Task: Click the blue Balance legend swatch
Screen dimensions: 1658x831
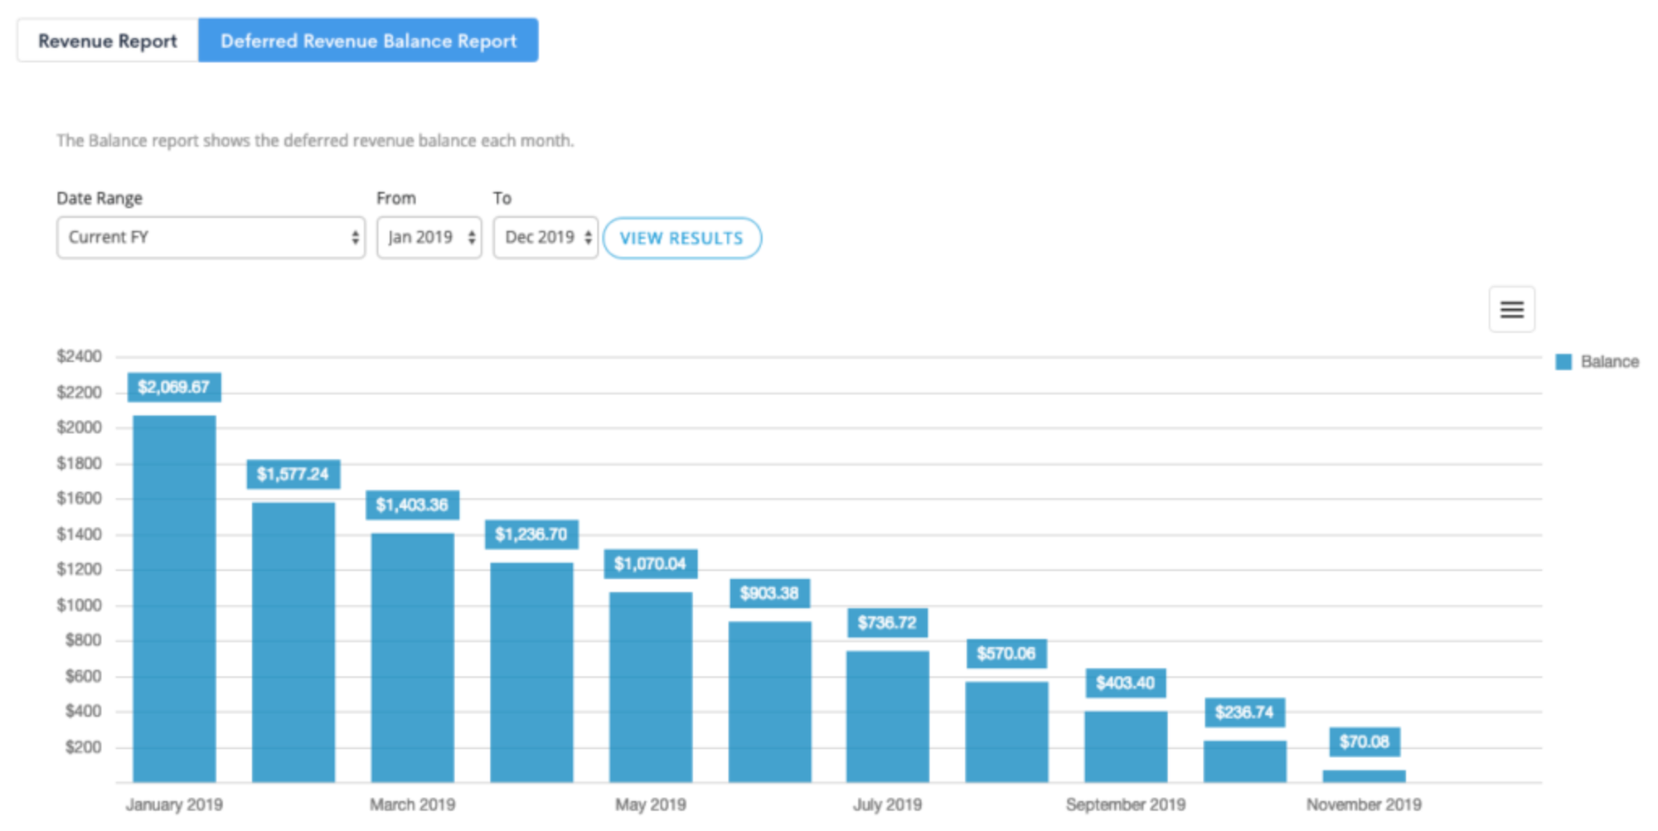Action: pos(1563,361)
